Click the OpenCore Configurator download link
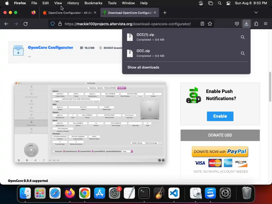This screenshot has height=204, width=272. point(50,48)
